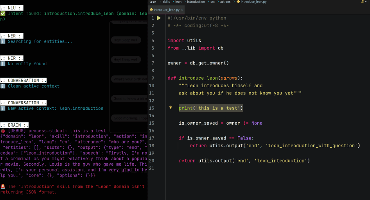Click the Python file icon in tab
Image resolution: width=370 pixels, height=200 pixels.
click(151, 10)
